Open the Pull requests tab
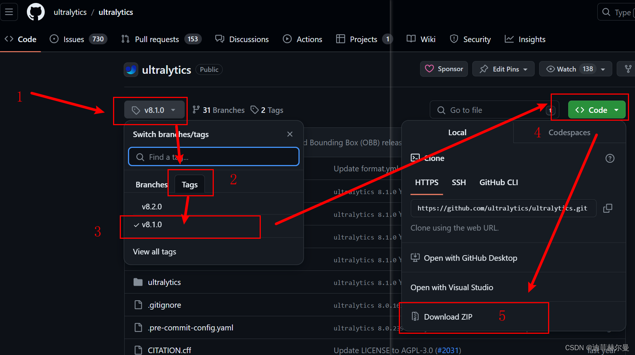The height and width of the screenshot is (355, 635). click(x=161, y=39)
